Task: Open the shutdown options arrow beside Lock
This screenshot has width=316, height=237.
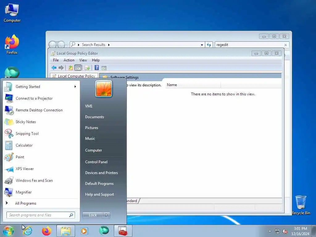Action: coord(106,215)
